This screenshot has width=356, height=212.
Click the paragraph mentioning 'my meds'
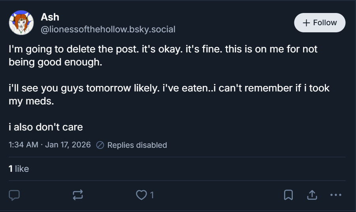click(x=169, y=95)
